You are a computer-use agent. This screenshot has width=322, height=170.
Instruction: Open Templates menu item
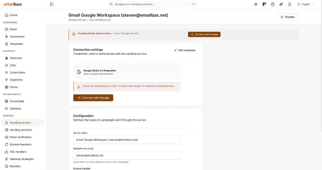(x=23, y=44)
